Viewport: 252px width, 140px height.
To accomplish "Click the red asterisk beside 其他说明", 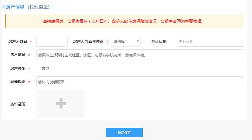I will pos(29,82).
